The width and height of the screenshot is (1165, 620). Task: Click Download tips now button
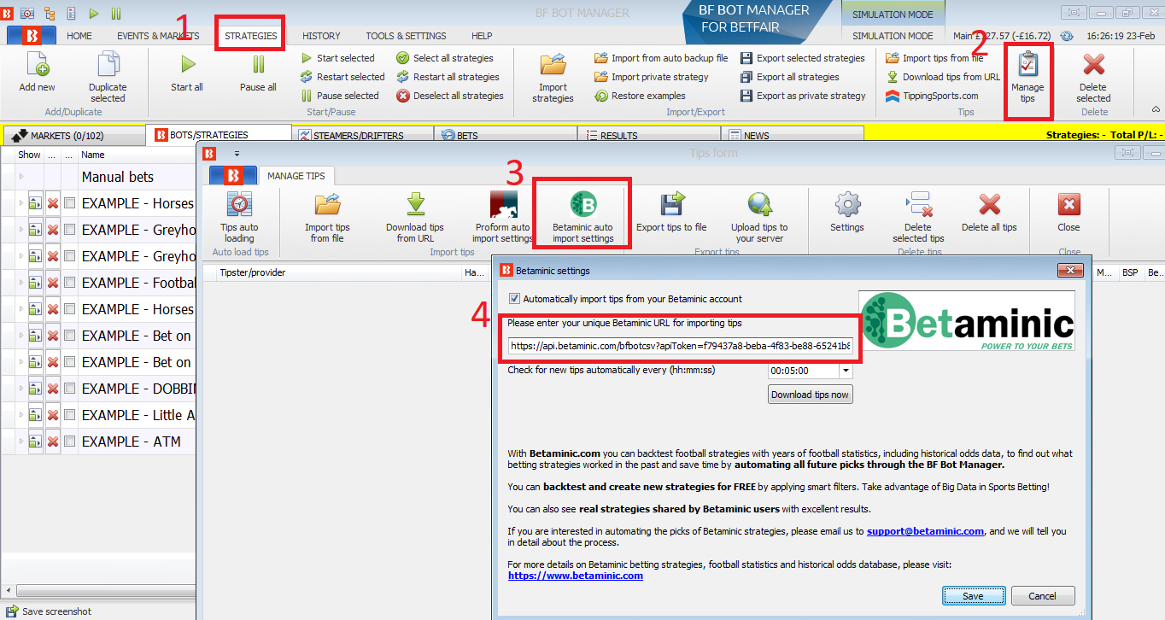810,395
